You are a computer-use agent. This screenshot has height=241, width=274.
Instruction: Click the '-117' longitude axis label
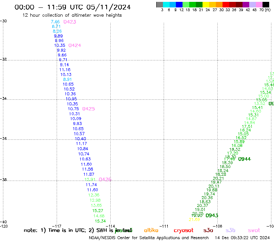[x=57, y=226]
